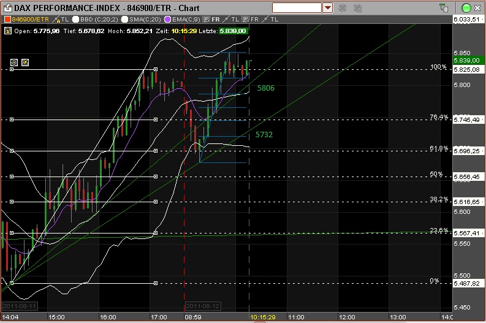This screenshot has width=486, height=323.
Task: Click the 0% Fibonacci level label
Action: (435, 281)
